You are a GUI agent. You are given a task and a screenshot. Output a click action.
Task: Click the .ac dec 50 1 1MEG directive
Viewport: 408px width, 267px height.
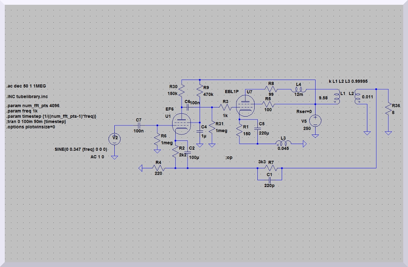[x=28, y=86]
